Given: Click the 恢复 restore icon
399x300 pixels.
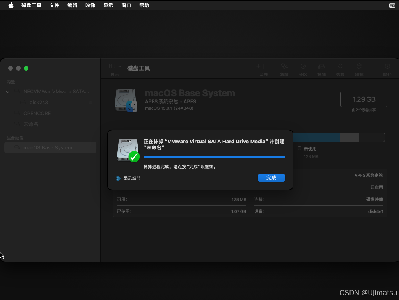Looking at the screenshot, I should pyautogui.click(x=340, y=66).
